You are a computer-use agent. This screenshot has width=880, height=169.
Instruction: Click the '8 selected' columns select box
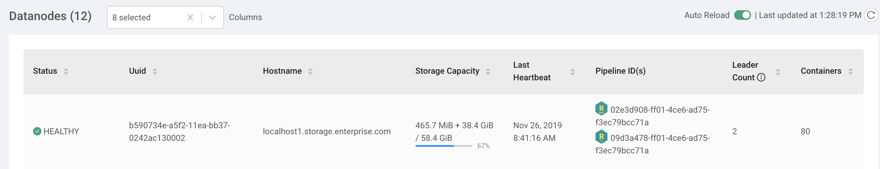(x=147, y=17)
